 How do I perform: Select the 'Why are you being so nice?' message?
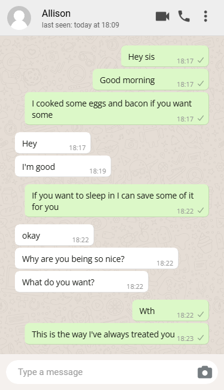point(97,258)
